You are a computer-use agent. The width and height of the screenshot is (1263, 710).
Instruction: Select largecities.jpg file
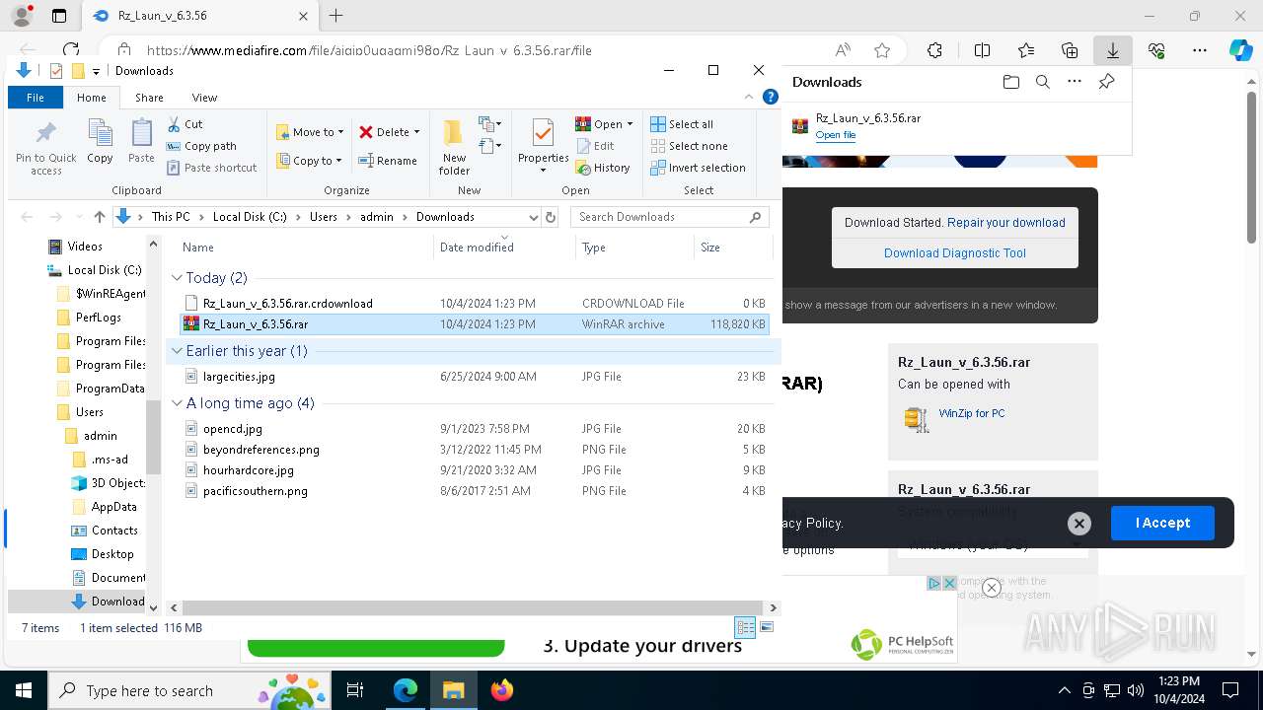[475, 377]
